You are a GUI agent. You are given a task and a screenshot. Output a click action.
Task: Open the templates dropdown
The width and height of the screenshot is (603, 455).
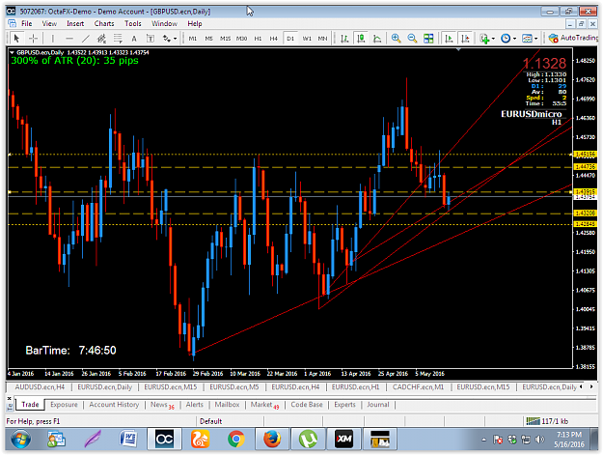pyautogui.click(x=530, y=38)
